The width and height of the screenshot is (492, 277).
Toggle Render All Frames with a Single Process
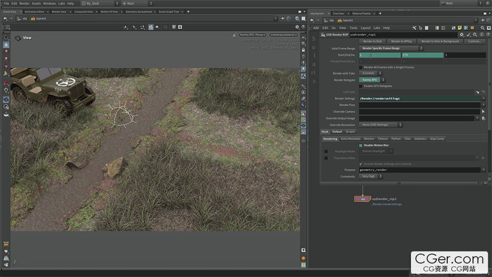[x=361, y=67]
